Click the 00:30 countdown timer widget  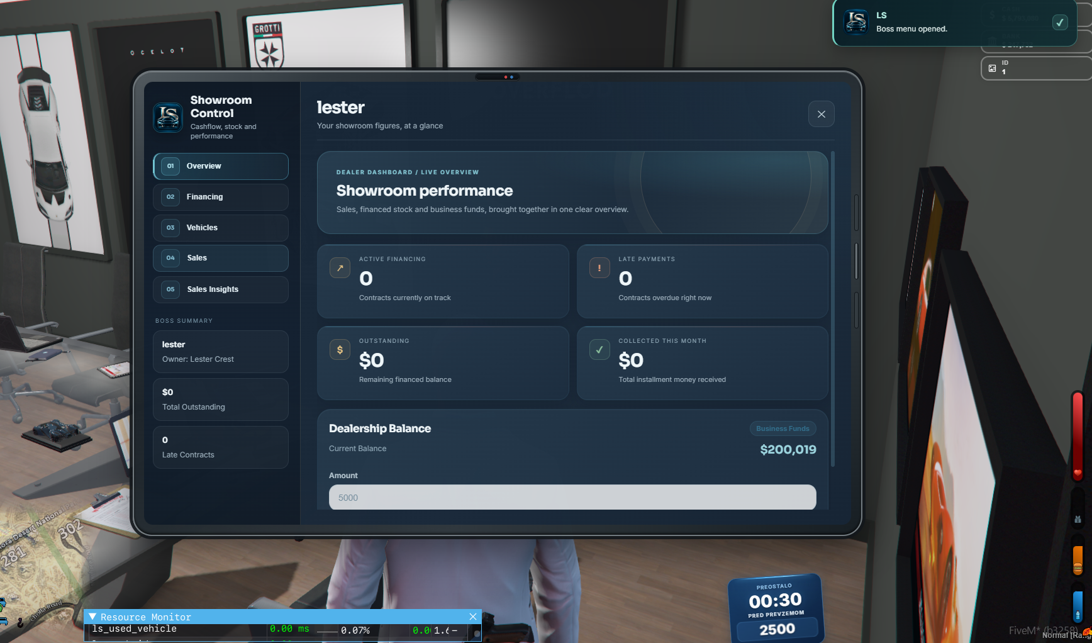click(776, 608)
